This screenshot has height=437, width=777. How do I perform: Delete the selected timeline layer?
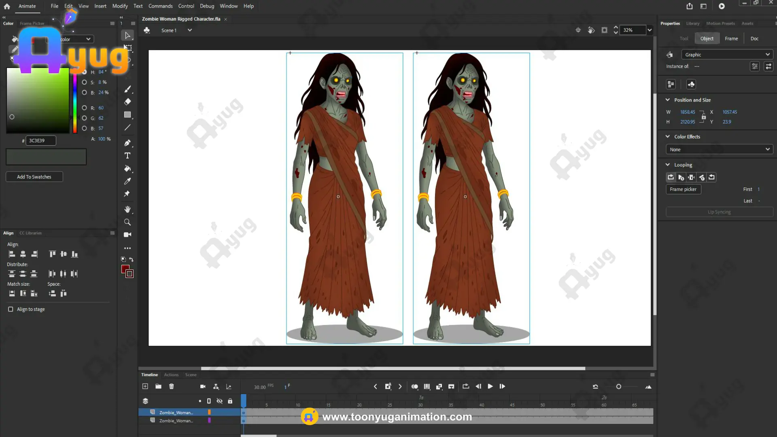[172, 386]
